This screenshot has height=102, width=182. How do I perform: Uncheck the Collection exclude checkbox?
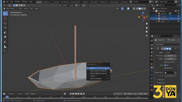[176, 11]
